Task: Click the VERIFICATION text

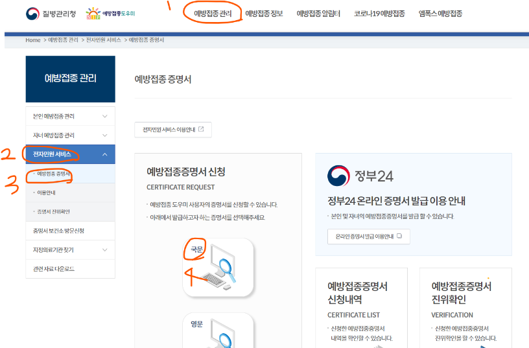Action: [x=452, y=315]
